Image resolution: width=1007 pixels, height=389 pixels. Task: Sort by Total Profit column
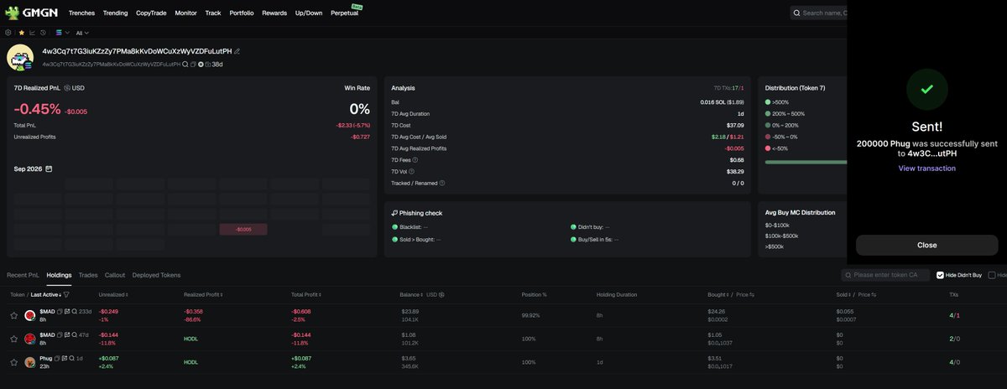pyautogui.click(x=308, y=294)
